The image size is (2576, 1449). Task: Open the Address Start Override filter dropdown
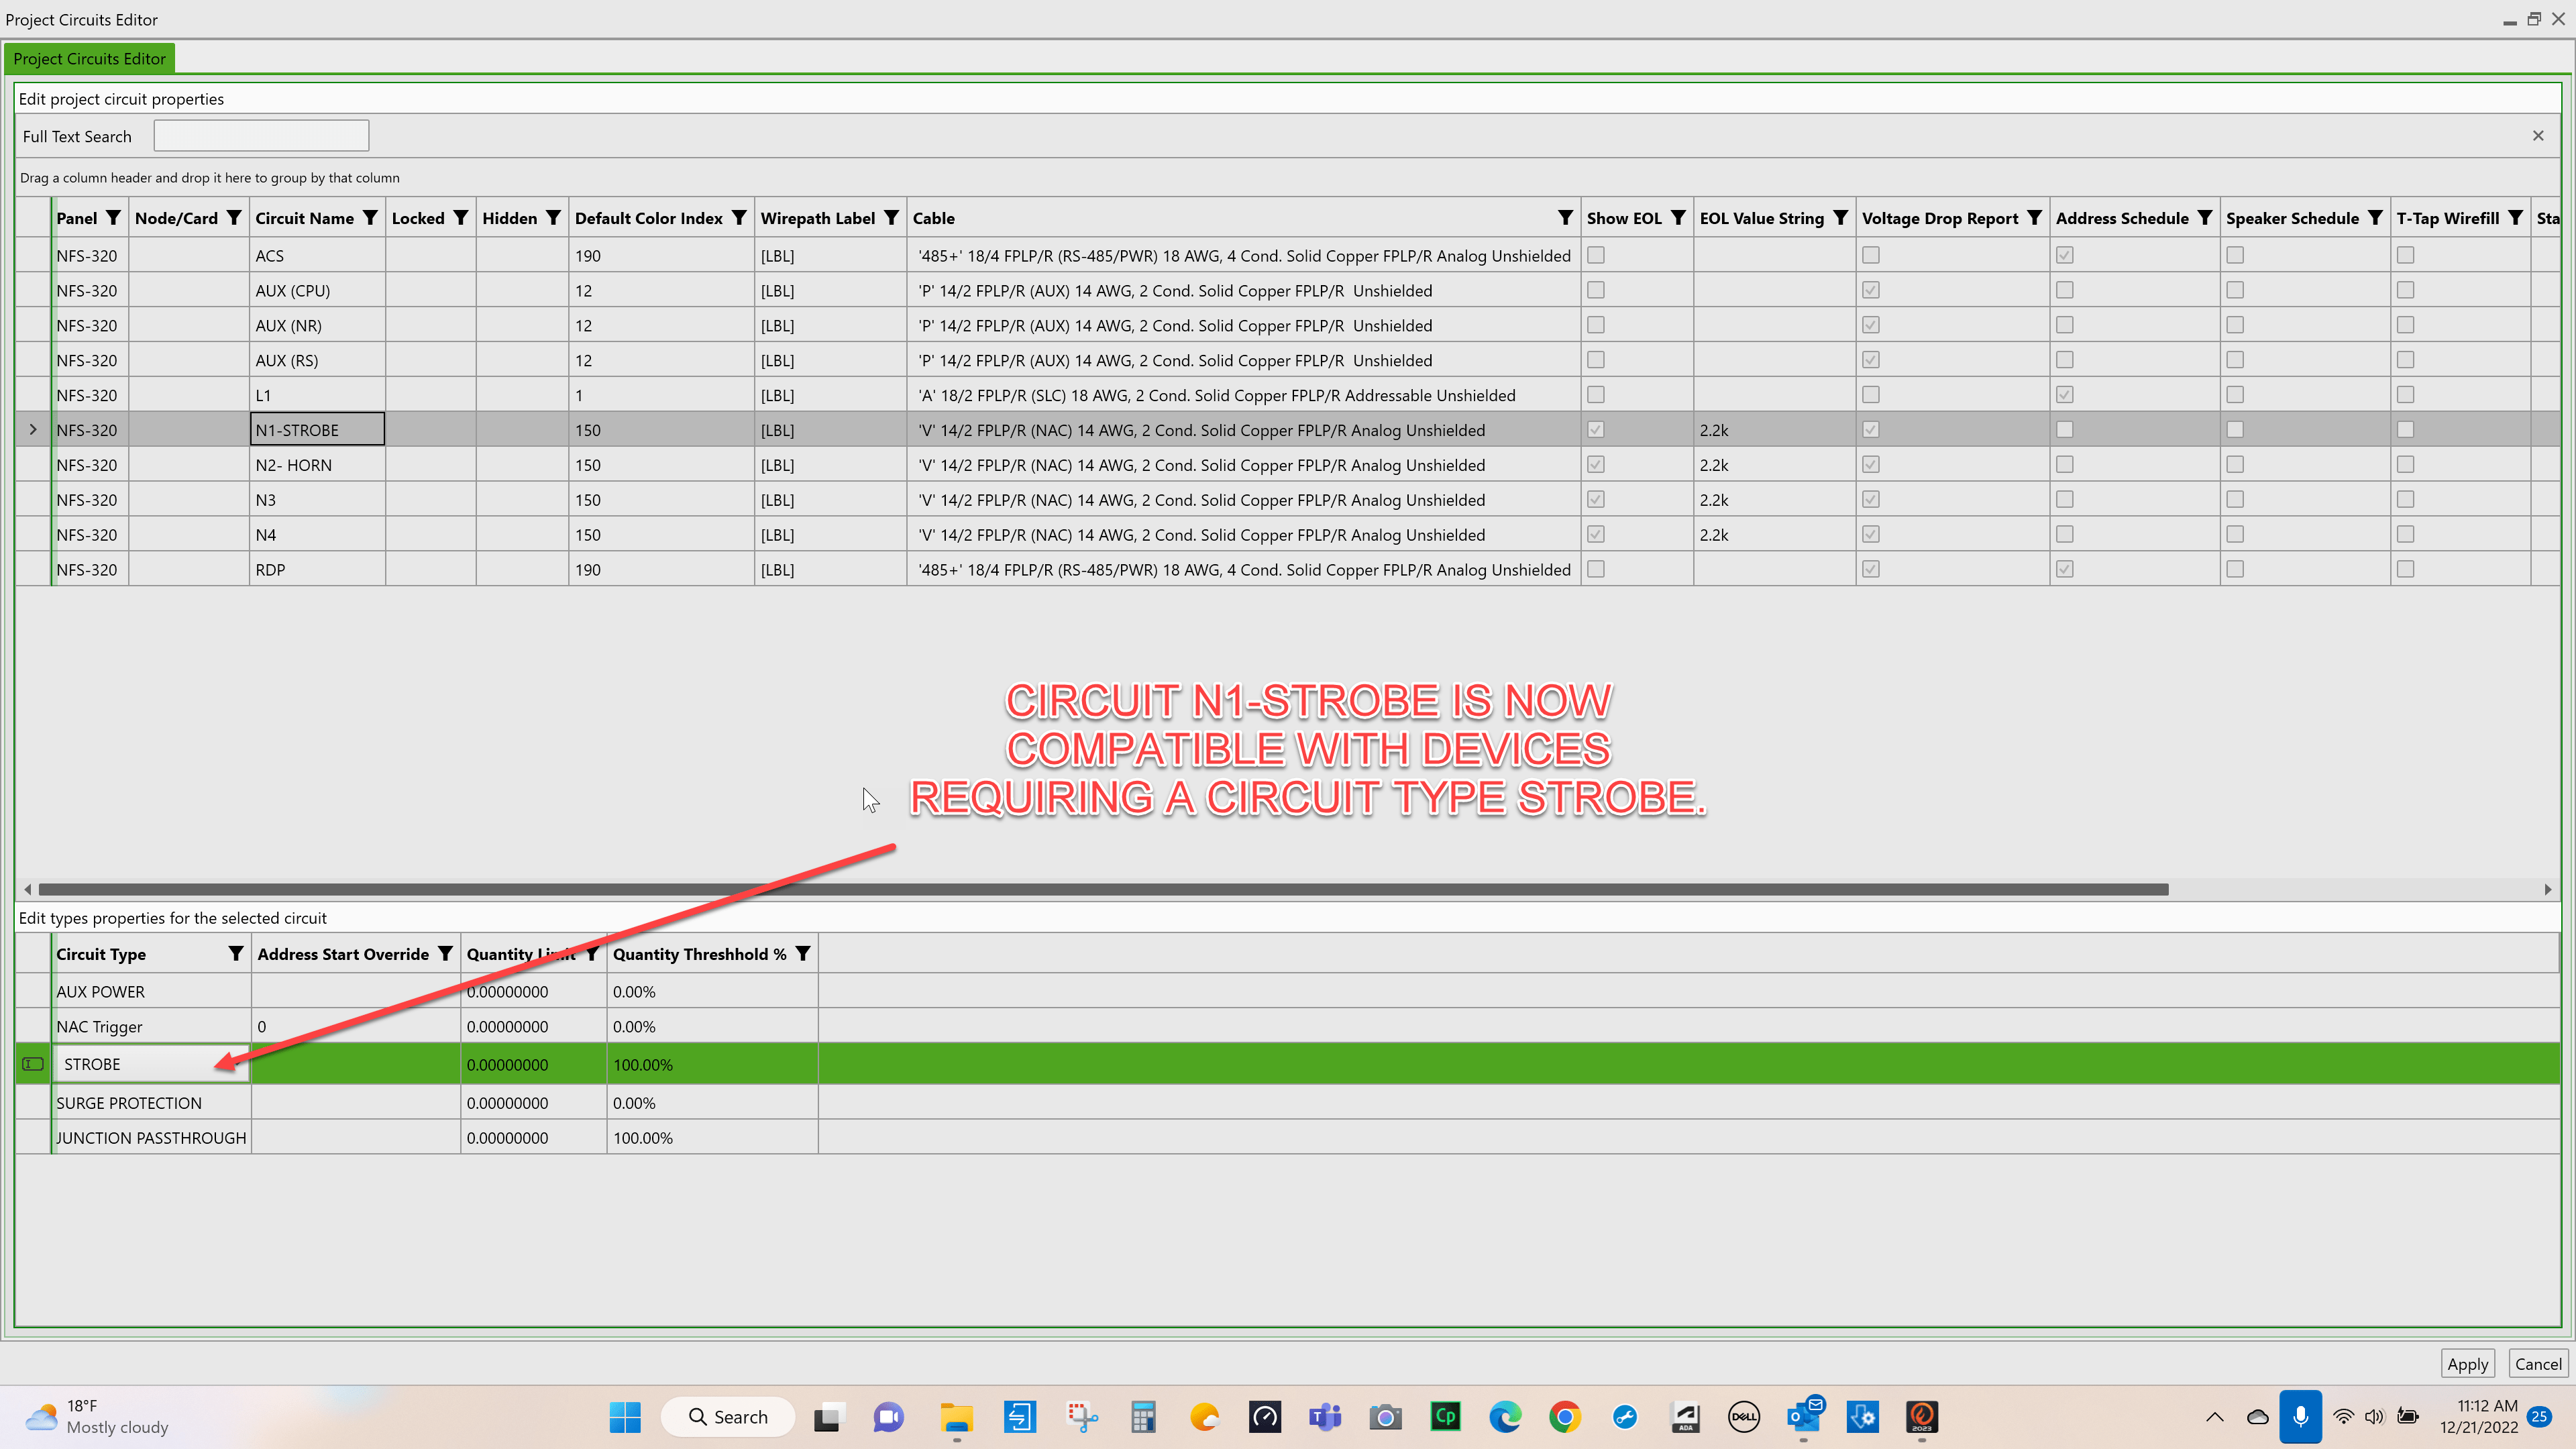[x=446, y=953]
